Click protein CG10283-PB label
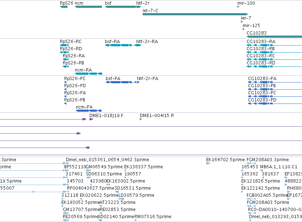Screen dimensions: 302x222 (262, 86)
